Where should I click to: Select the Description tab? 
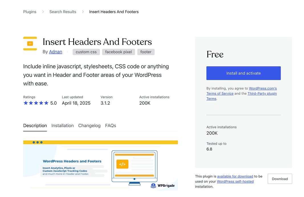coord(35,126)
